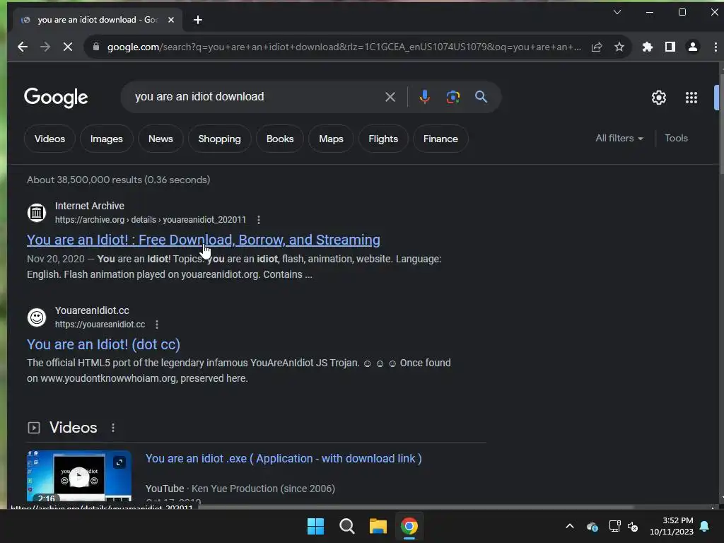Image resolution: width=724 pixels, height=543 pixels.
Task: Open a new browser tab
Action: [198, 20]
